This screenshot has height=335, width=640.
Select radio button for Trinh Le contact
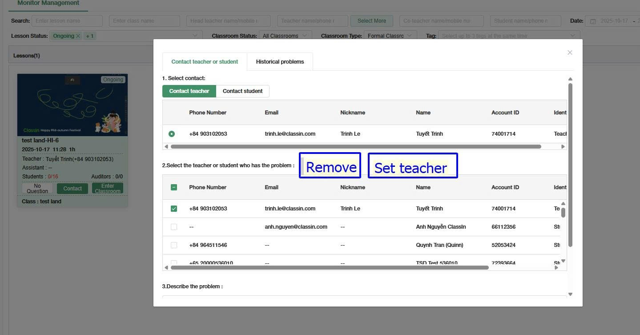click(172, 134)
